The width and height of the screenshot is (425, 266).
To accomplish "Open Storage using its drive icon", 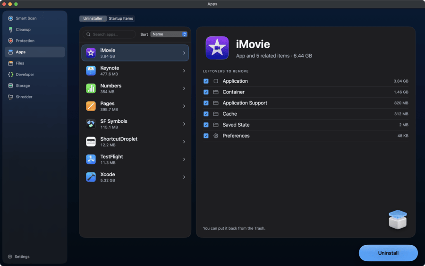I will [10, 86].
